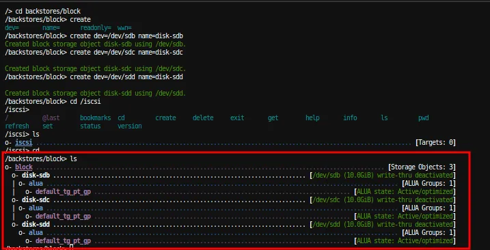
Task: Click the "version" completion option
Action: (x=130, y=126)
